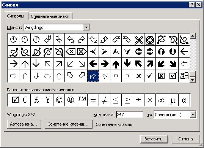This screenshot has width=204, height=148.
Task: Select the highlighted down-left outlined arrow symbol
Action: (93, 76)
